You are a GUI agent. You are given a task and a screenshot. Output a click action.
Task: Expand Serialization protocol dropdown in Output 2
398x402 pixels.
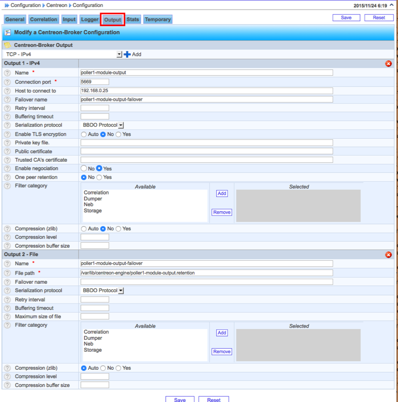(x=121, y=291)
